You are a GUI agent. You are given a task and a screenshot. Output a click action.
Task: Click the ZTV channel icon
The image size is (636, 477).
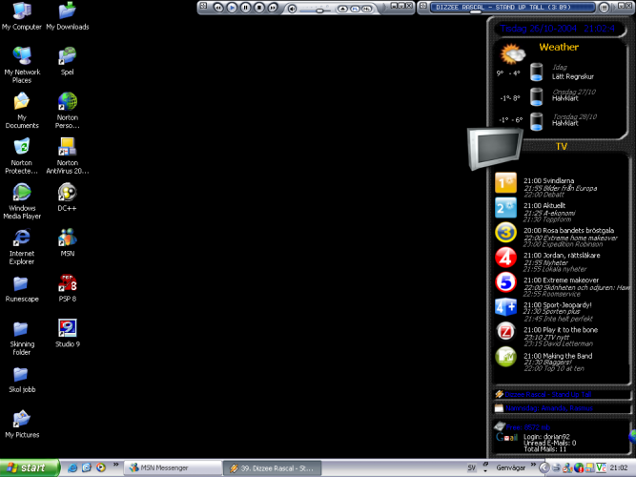pyautogui.click(x=506, y=331)
